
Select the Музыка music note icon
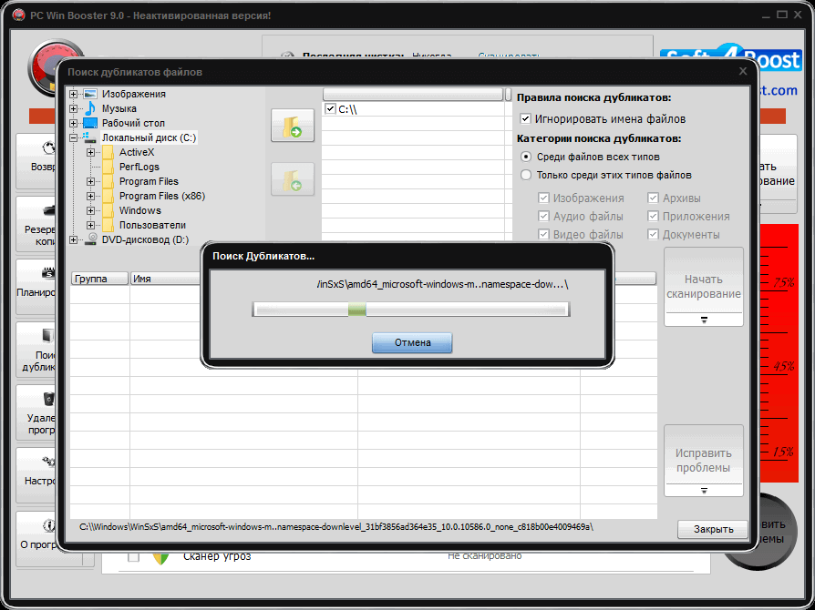tap(90, 108)
